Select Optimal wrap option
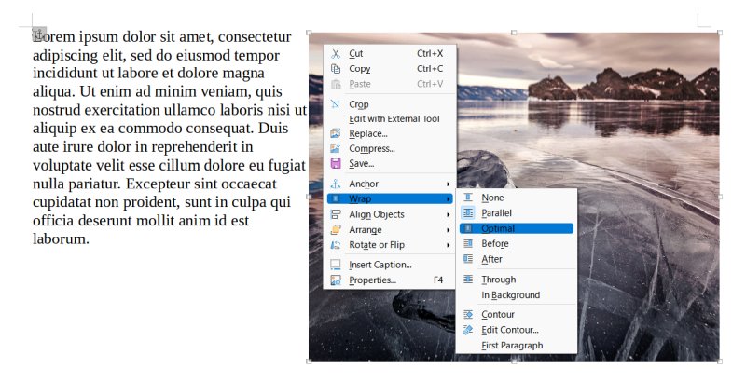 pyautogui.click(x=517, y=228)
